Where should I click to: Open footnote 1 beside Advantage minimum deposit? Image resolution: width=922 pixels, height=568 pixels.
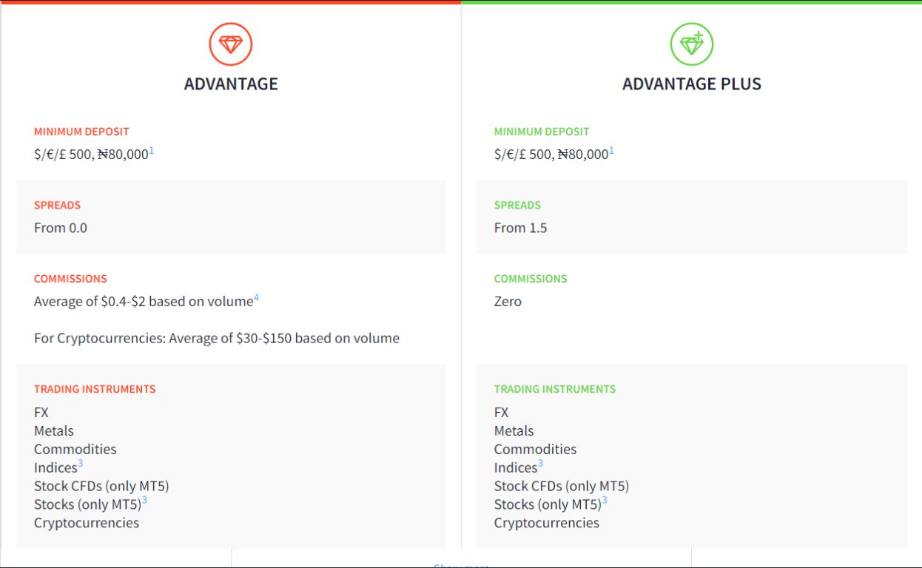pos(152,151)
